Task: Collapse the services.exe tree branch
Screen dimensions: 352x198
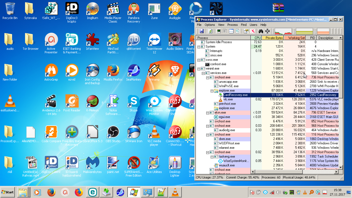Action: 204,73
